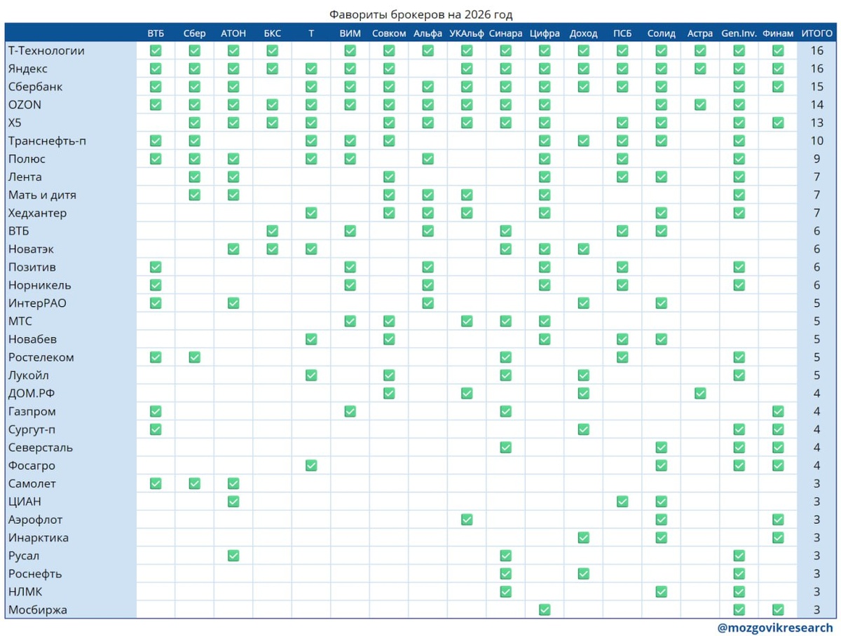This screenshot has width=841, height=636.
Task: Select the Т-Технологии row label
Action: pyautogui.click(x=46, y=50)
